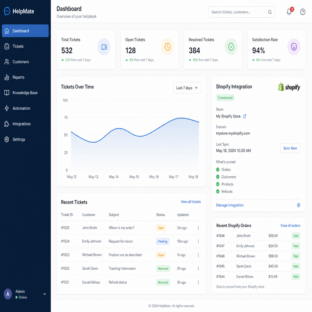The height and width of the screenshot is (312, 312).
Task: Open the notifications bell
Action: point(289,12)
